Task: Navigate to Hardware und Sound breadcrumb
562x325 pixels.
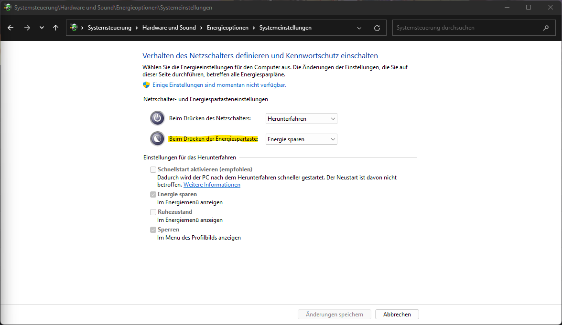Action: tap(169, 28)
